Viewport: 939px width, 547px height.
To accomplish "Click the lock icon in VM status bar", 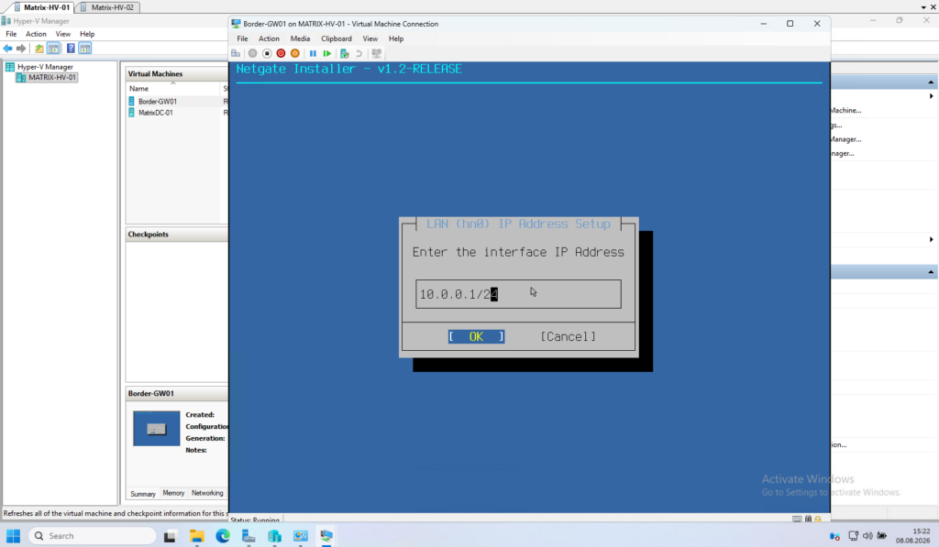I will [x=817, y=520].
